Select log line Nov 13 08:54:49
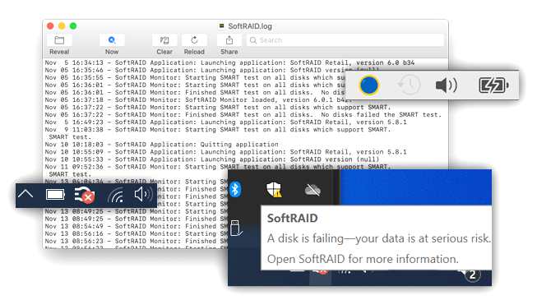The width and height of the screenshot is (537, 300). 136,226
